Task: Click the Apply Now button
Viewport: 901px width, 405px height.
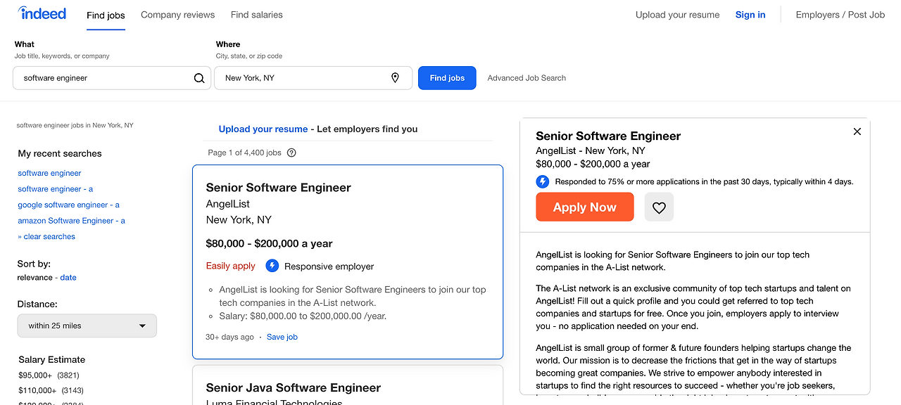Action: [584, 207]
